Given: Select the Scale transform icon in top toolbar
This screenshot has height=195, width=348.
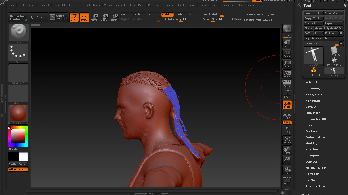Looking at the screenshot, I should pyautogui.click(x=104, y=17).
